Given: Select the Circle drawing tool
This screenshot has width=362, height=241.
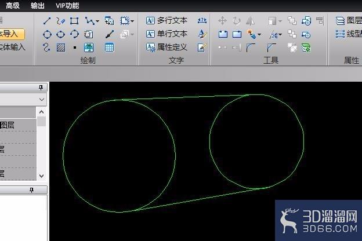Looking at the screenshot, I should tap(47, 34).
